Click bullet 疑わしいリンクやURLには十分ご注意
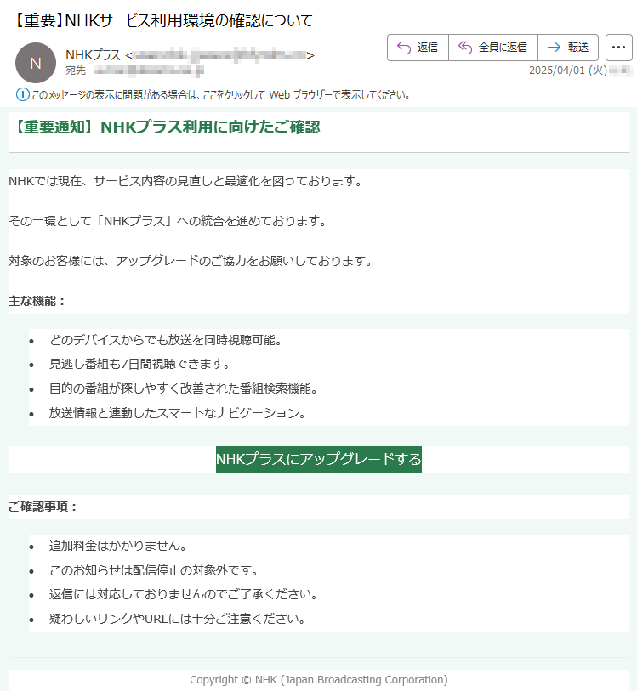Image resolution: width=637 pixels, height=691 pixels. click(177, 619)
